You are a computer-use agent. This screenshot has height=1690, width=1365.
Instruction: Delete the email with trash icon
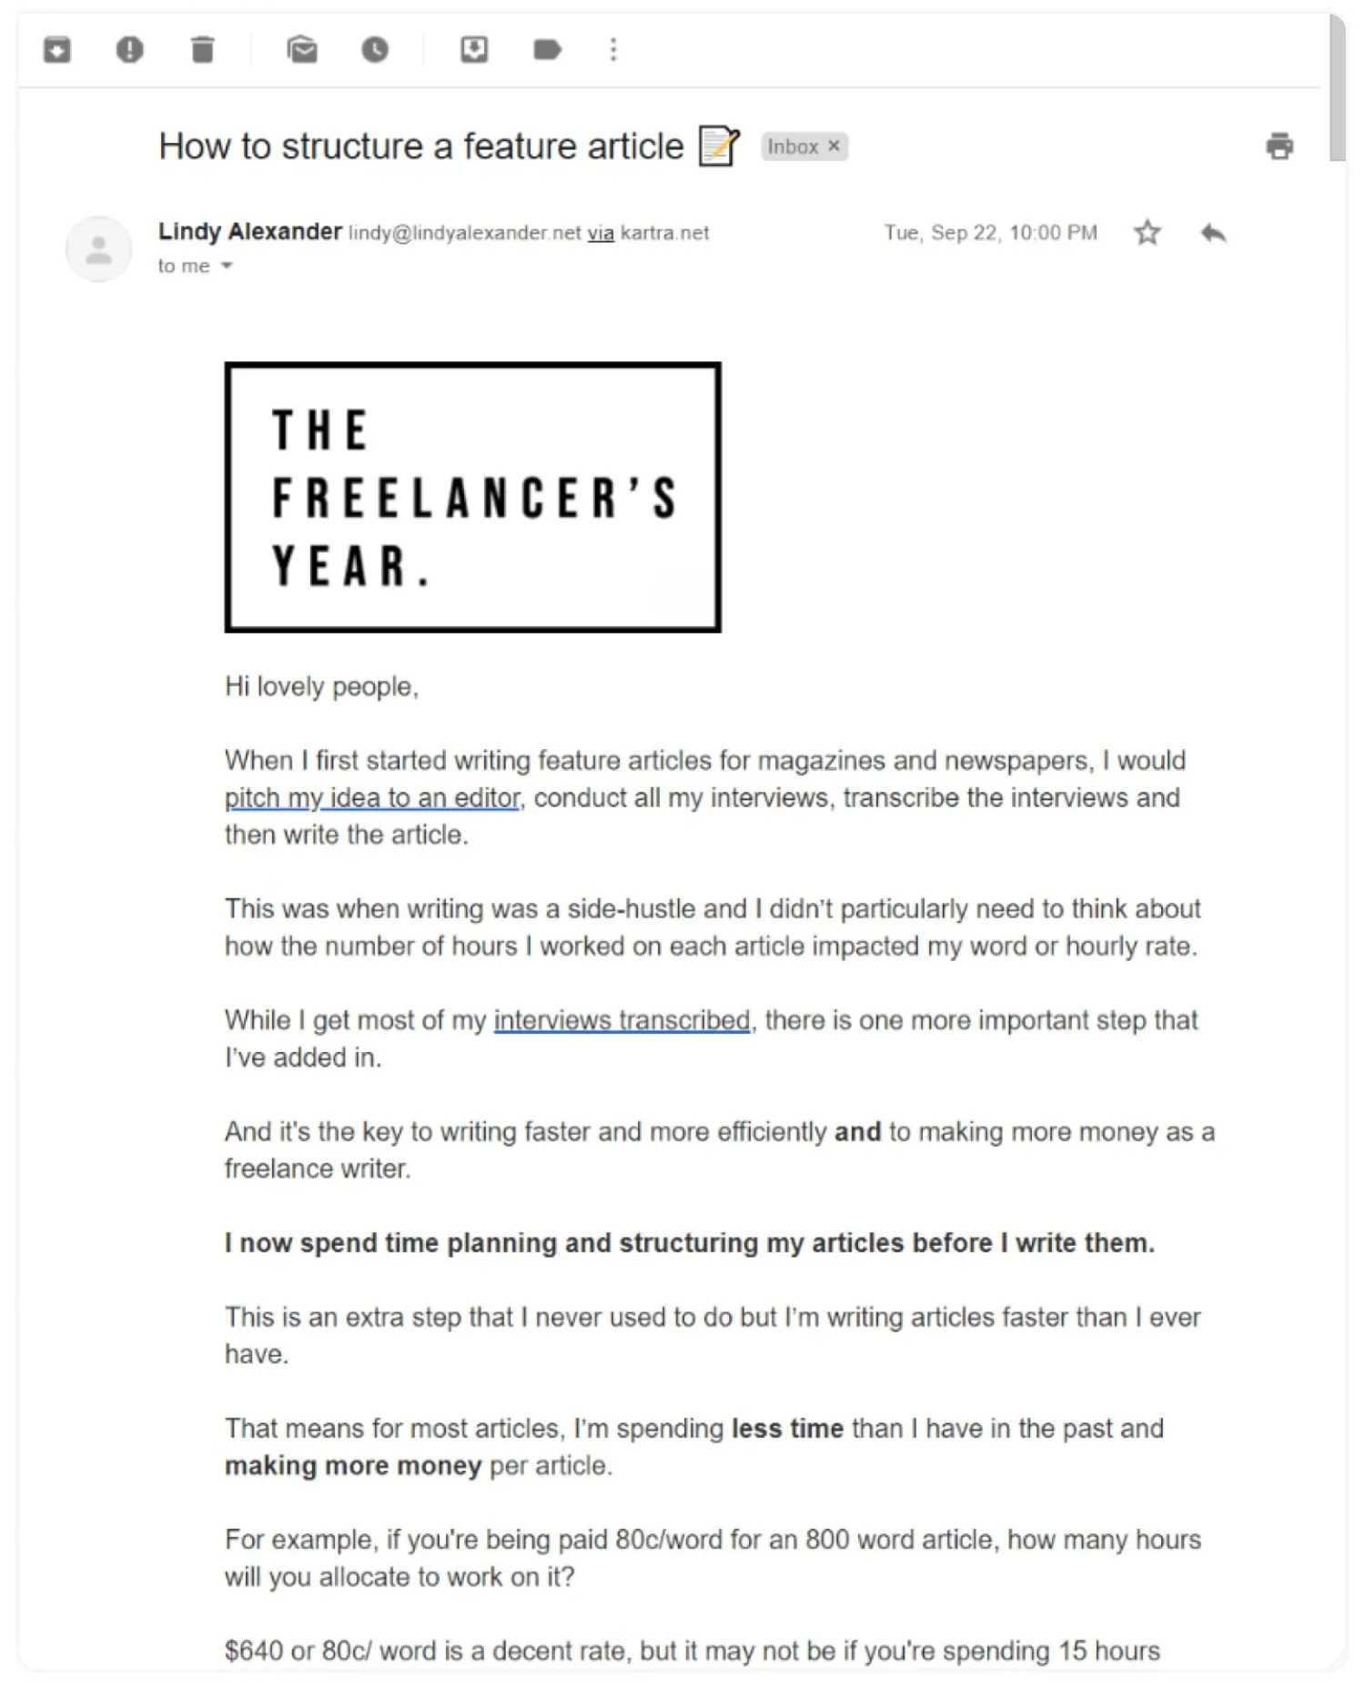pyautogui.click(x=202, y=49)
